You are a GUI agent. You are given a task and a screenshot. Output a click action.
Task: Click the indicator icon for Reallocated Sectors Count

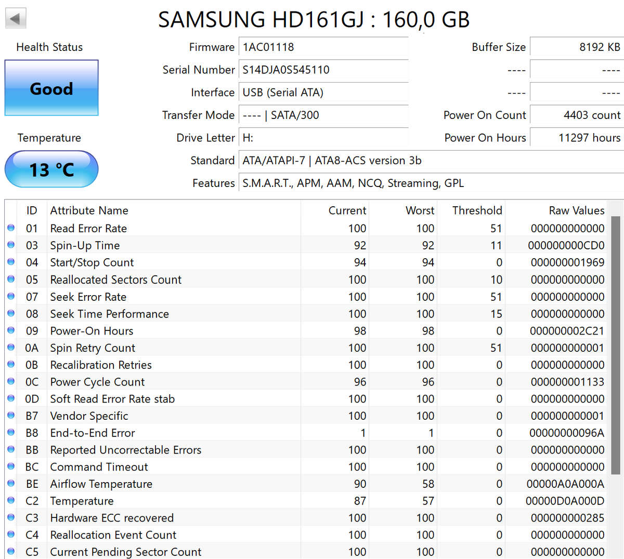pos(11,279)
